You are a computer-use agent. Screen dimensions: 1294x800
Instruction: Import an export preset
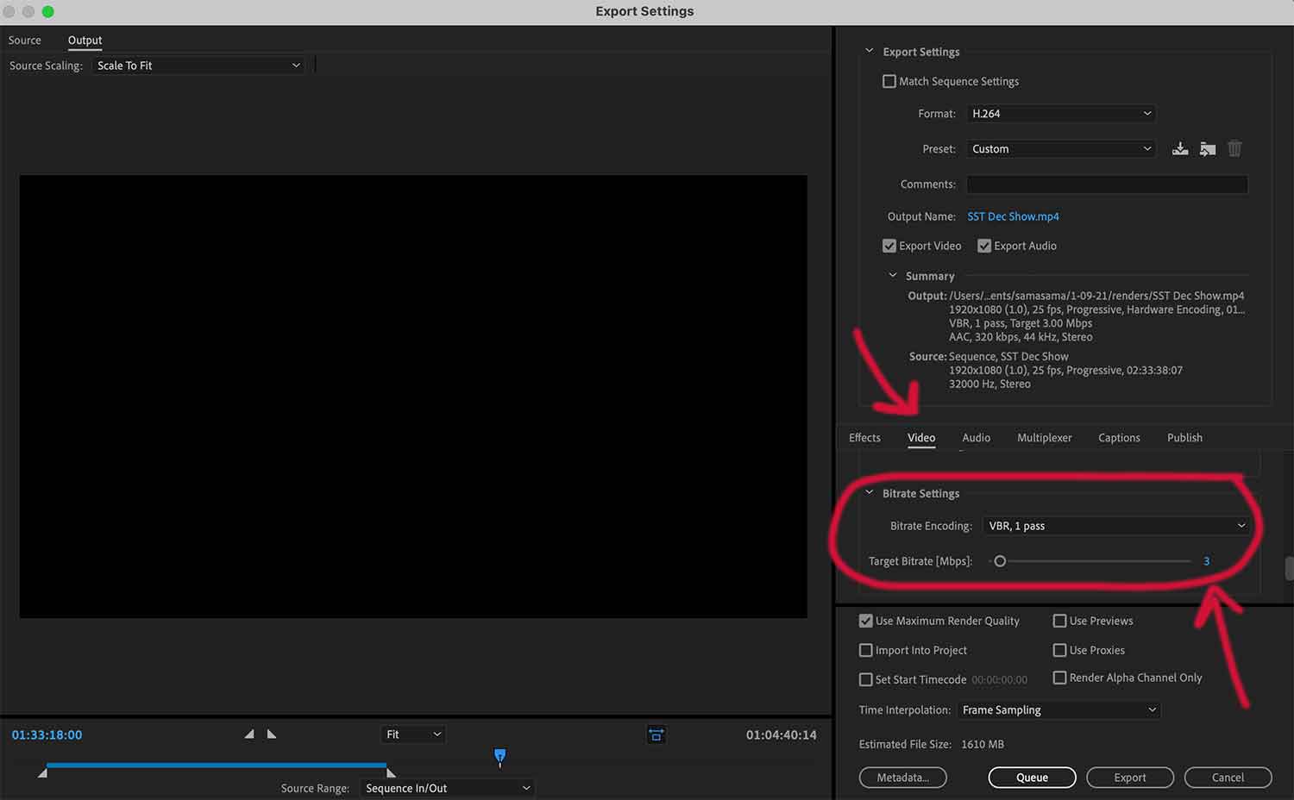click(x=1207, y=148)
